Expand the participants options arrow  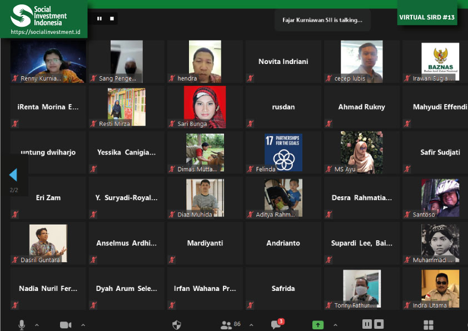coord(251,325)
